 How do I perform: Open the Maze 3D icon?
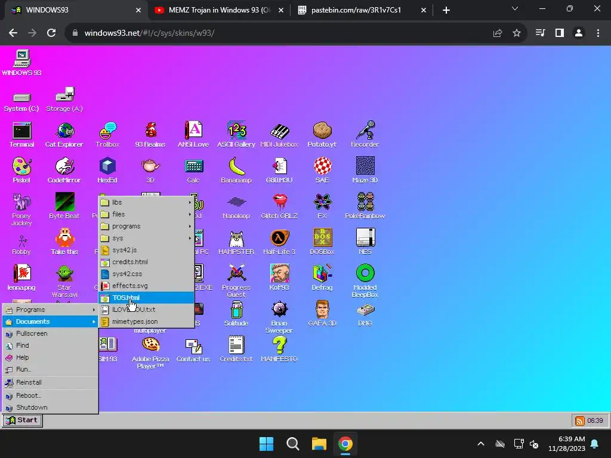point(365,171)
